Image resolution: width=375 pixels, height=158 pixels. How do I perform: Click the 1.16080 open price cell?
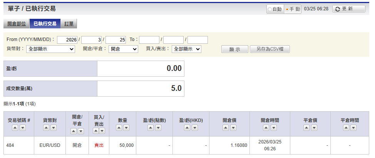[x=229, y=145]
